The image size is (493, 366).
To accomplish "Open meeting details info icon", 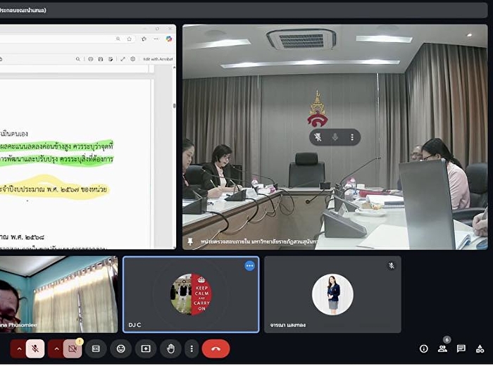I will tap(423, 348).
